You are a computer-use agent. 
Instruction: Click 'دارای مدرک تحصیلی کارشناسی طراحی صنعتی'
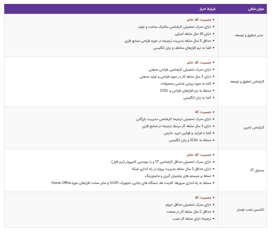pyautogui.click(x=180, y=70)
